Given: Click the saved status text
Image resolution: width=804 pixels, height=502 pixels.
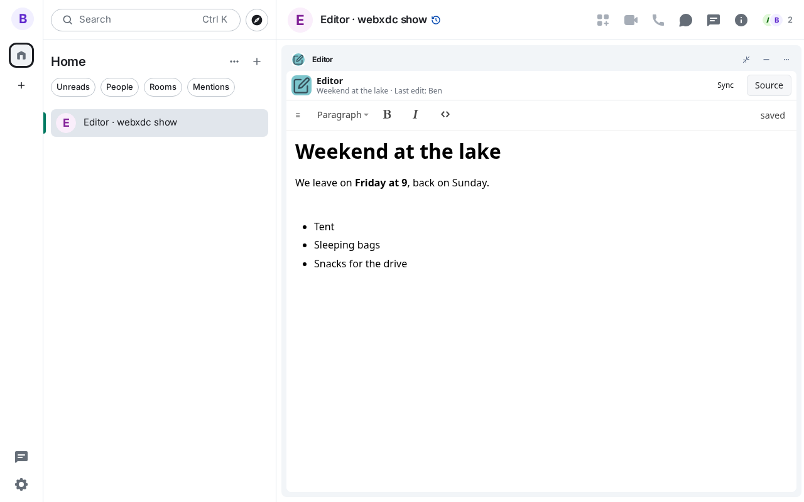Looking at the screenshot, I should pos(773,115).
